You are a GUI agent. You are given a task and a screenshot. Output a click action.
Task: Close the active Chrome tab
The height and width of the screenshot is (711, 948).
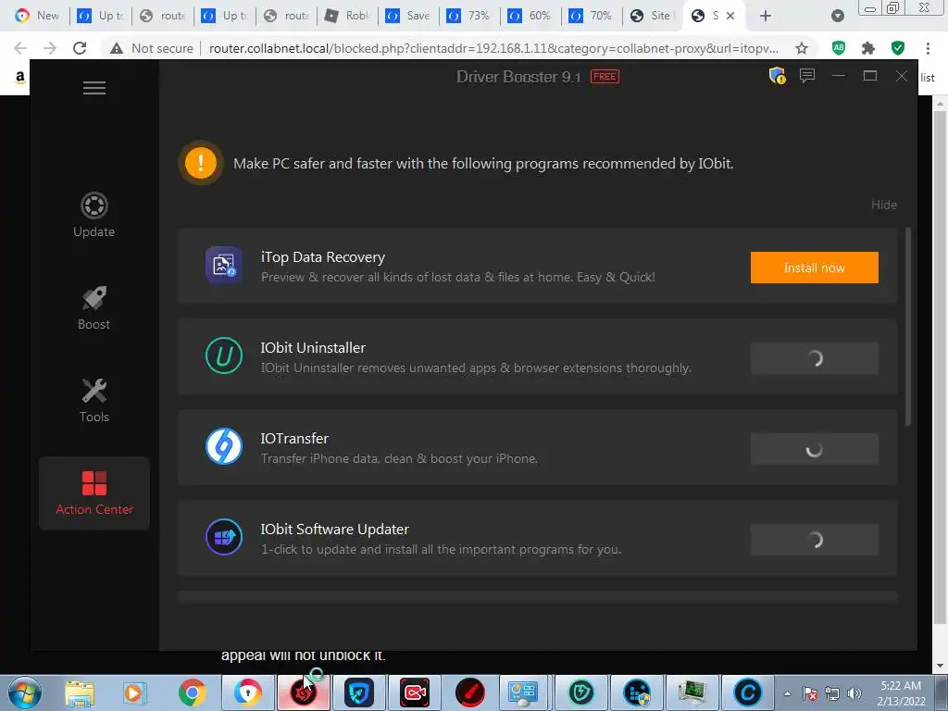pyautogui.click(x=730, y=16)
